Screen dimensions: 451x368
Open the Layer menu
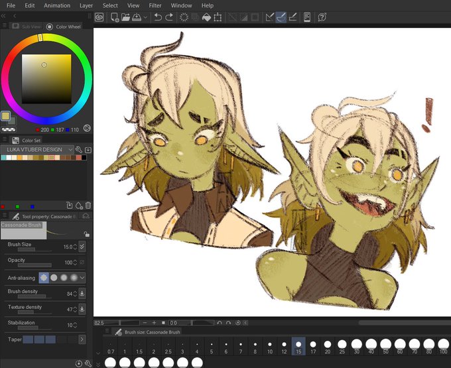click(x=86, y=5)
